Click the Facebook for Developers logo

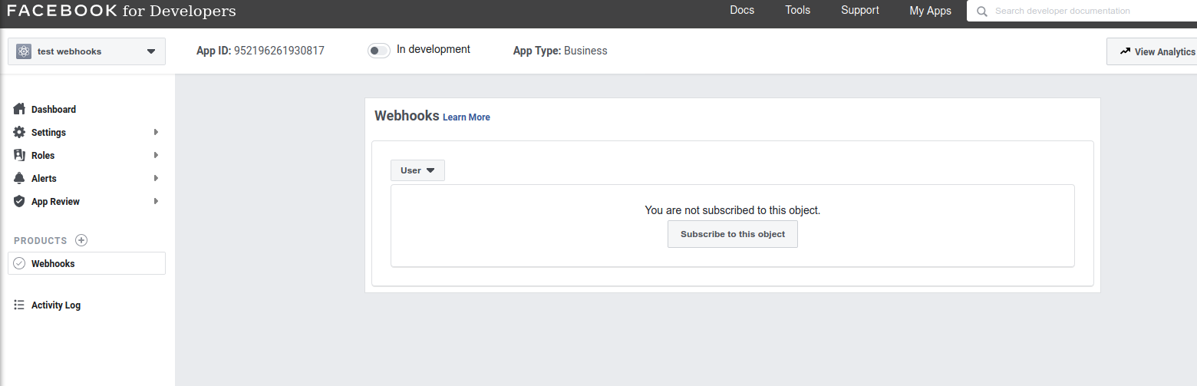click(x=121, y=11)
